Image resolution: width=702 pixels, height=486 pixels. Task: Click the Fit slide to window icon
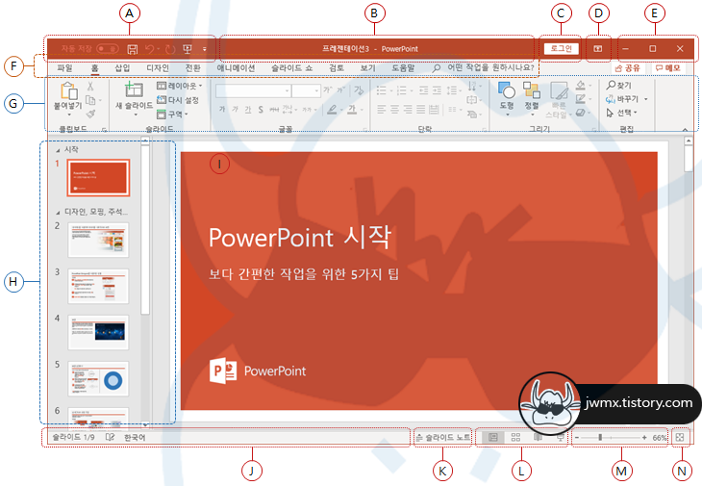click(x=680, y=437)
